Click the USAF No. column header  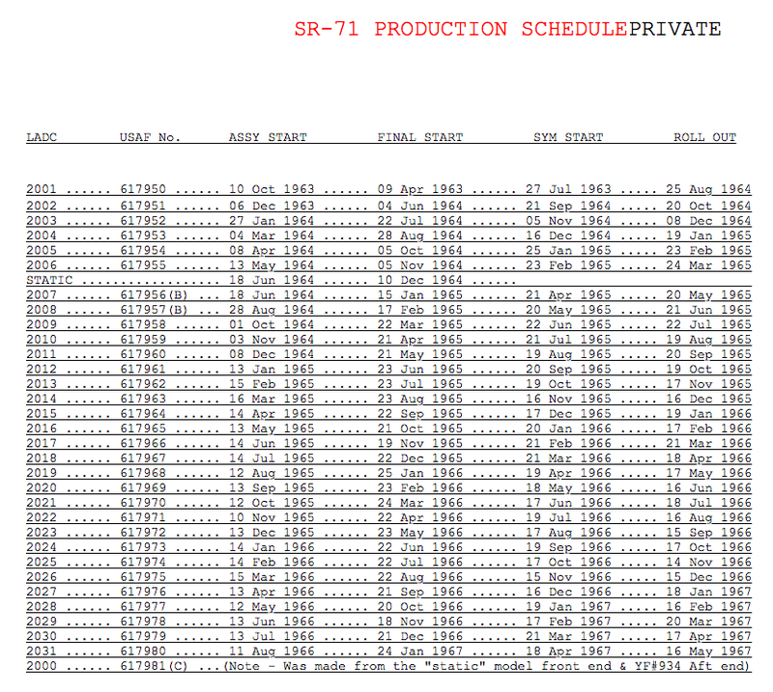[150, 137]
